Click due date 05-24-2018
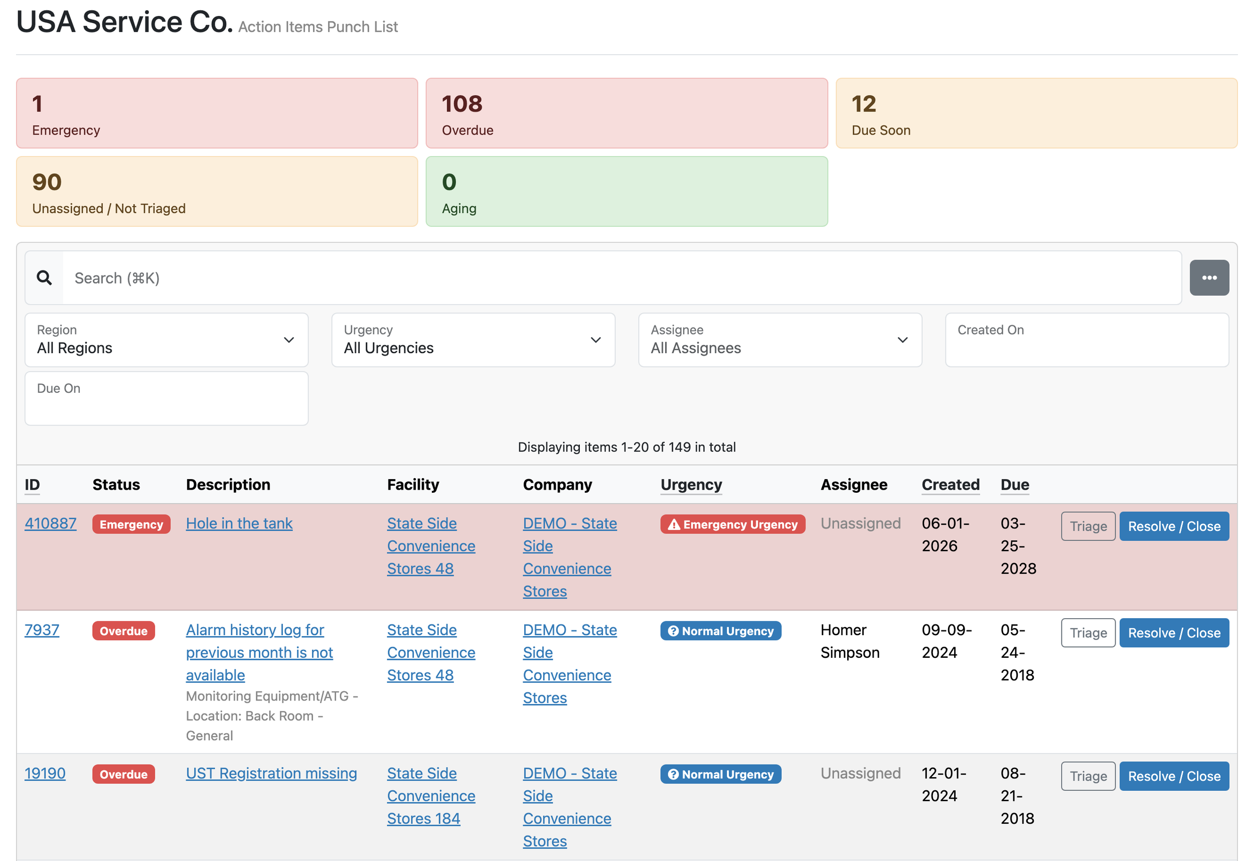This screenshot has width=1254, height=861. [1017, 653]
